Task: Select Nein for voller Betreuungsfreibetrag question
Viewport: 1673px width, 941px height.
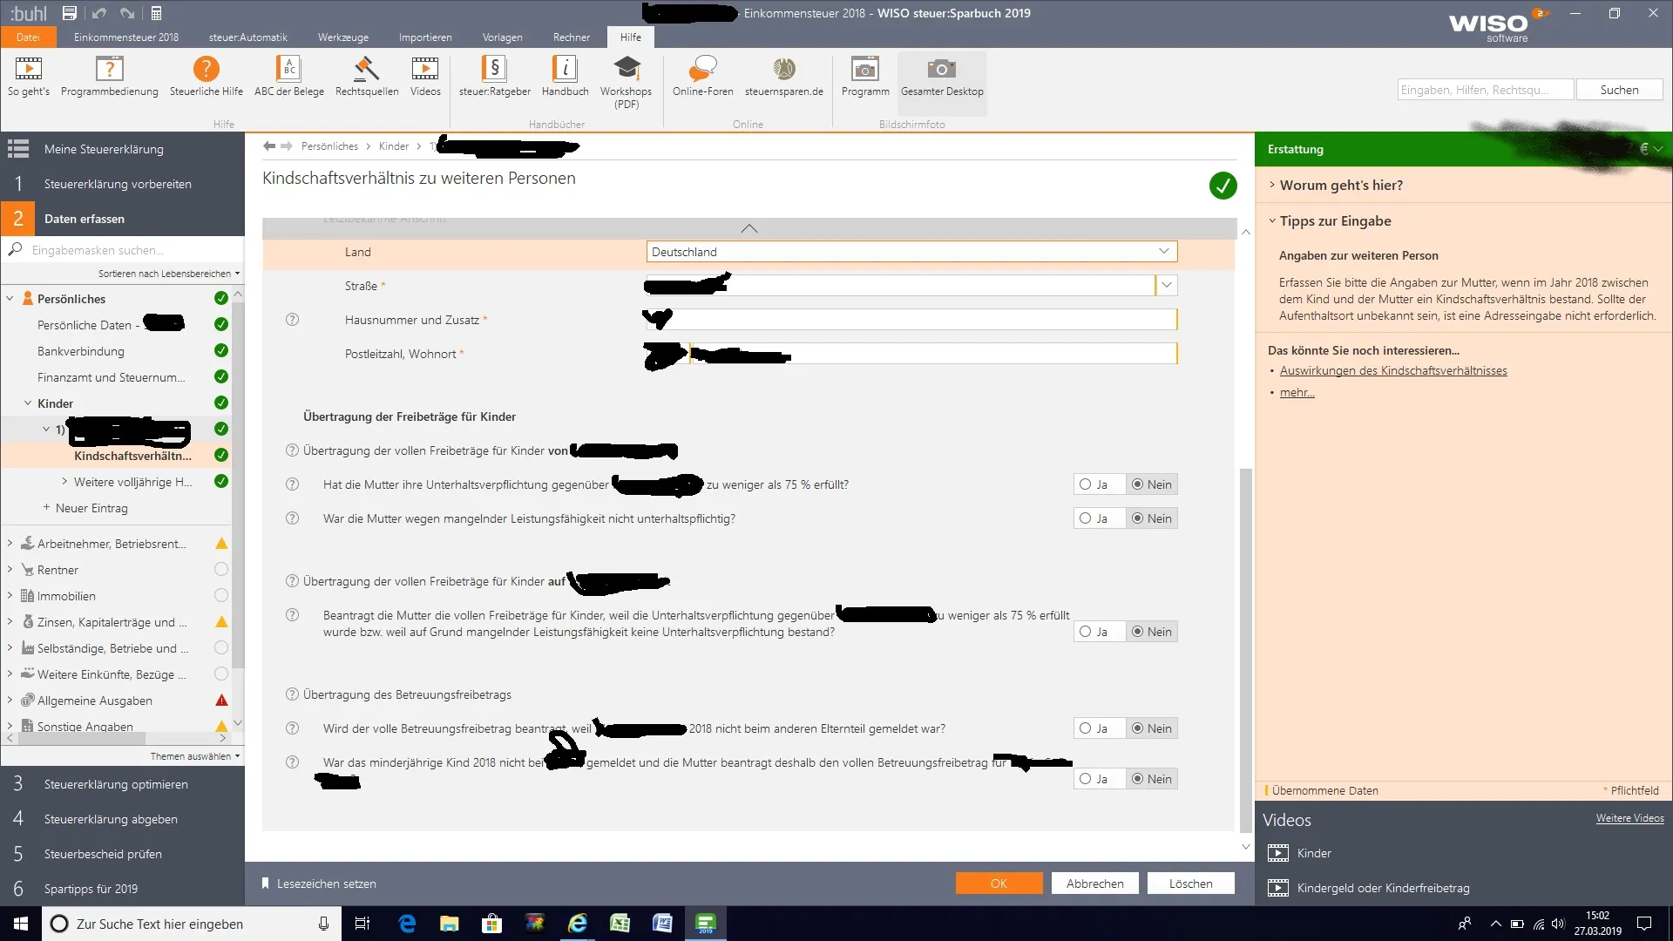Action: (1138, 728)
